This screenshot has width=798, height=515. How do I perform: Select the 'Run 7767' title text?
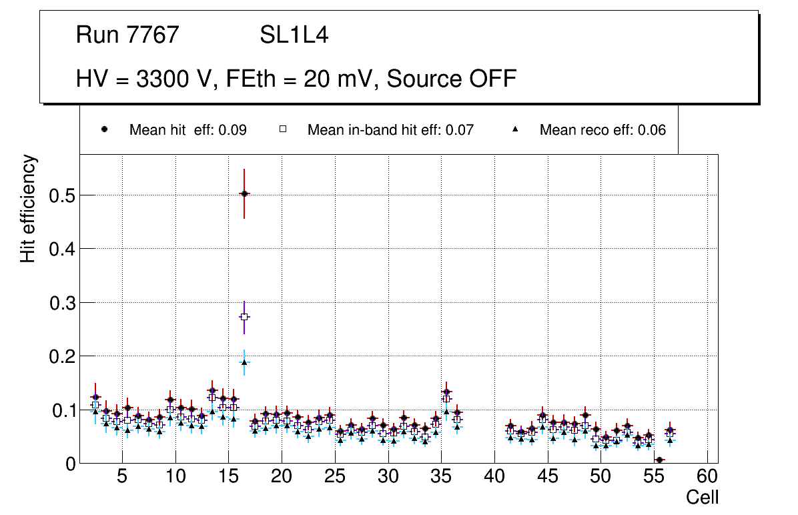[127, 35]
